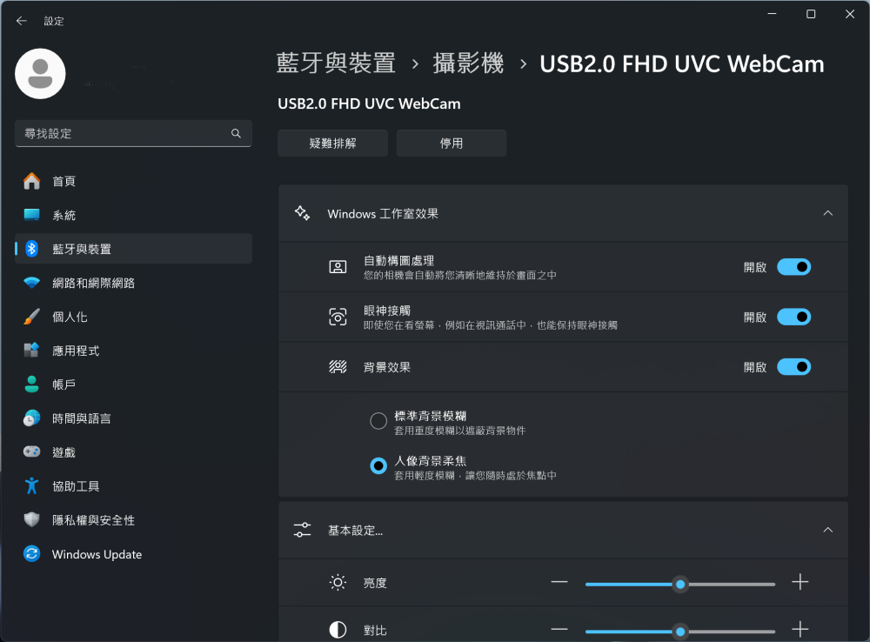Select the Bluetooth icon for 藍牙與裝置

[31, 249]
